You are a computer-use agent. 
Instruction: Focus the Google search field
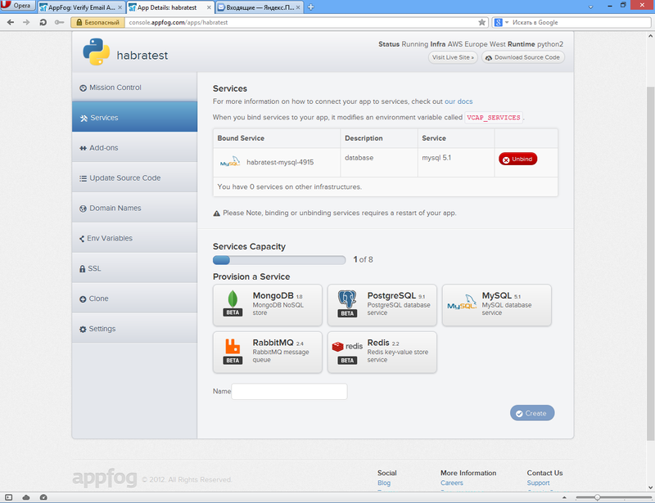coord(580,23)
